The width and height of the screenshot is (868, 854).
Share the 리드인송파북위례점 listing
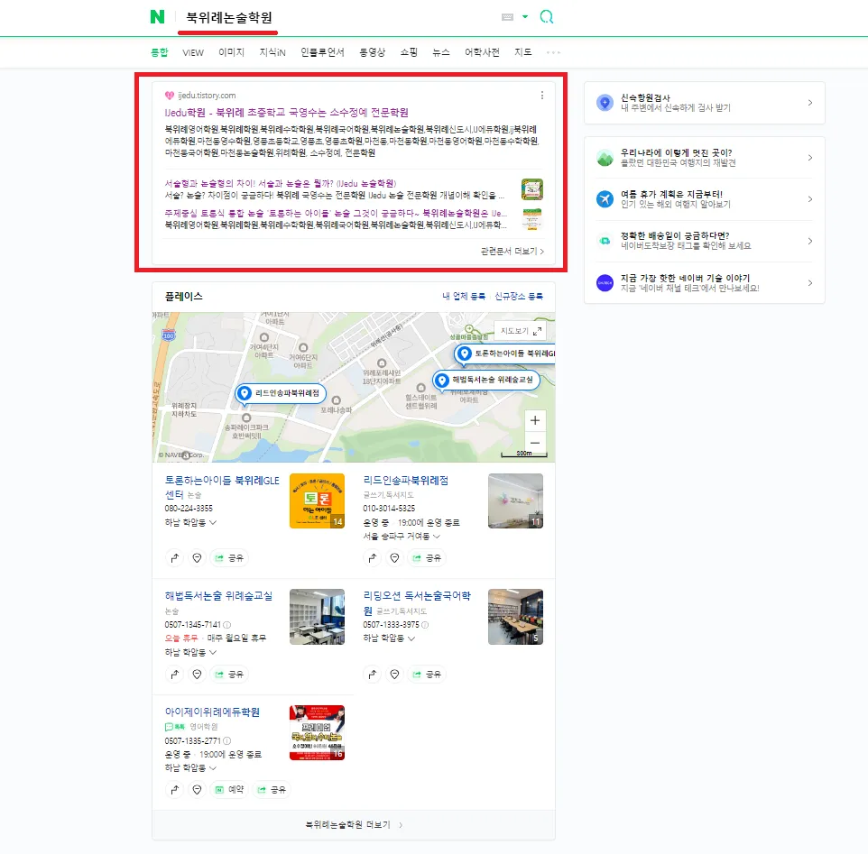click(427, 558)
